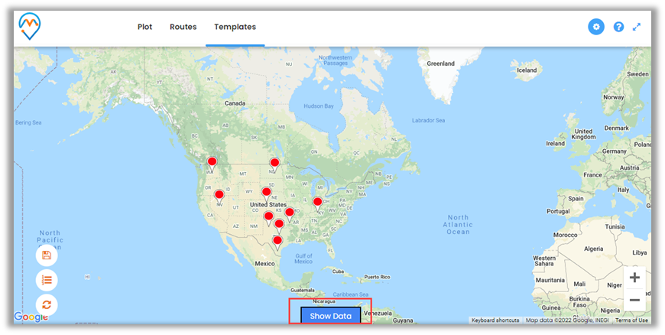Image resolution: width=665 pixels, height=335 pixels.
Task: Click the red pin in Ohio
Action: tap(317, 203)
